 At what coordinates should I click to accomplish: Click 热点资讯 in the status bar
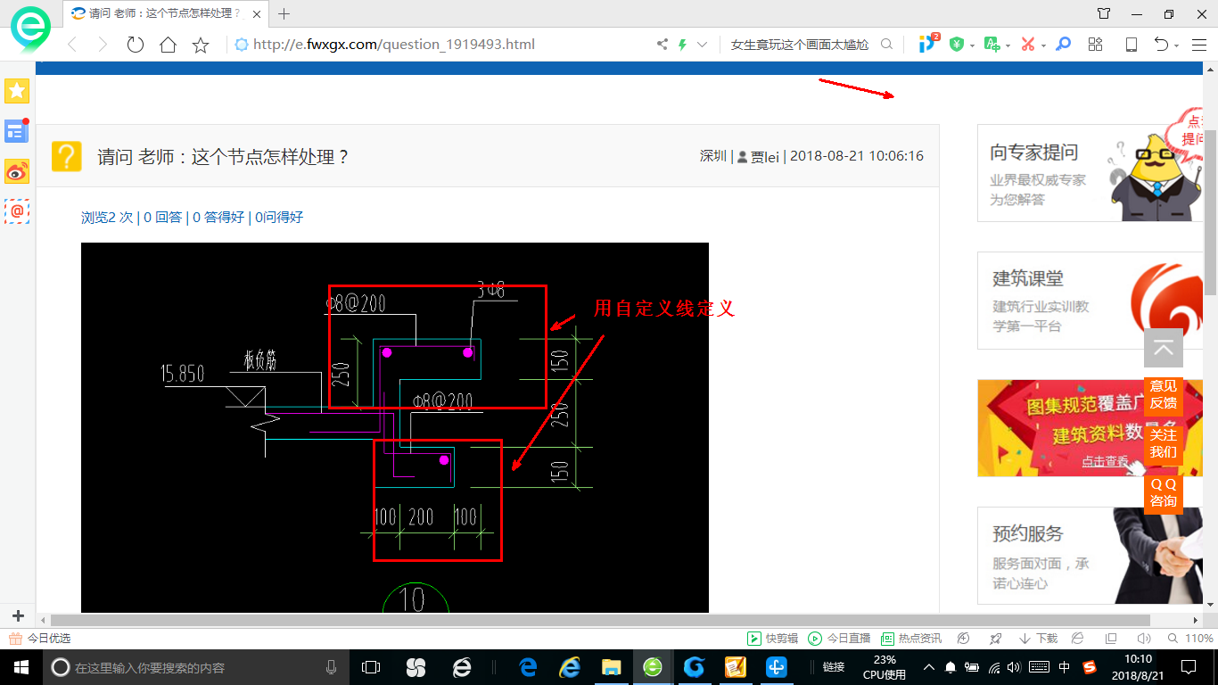(911, 639)
